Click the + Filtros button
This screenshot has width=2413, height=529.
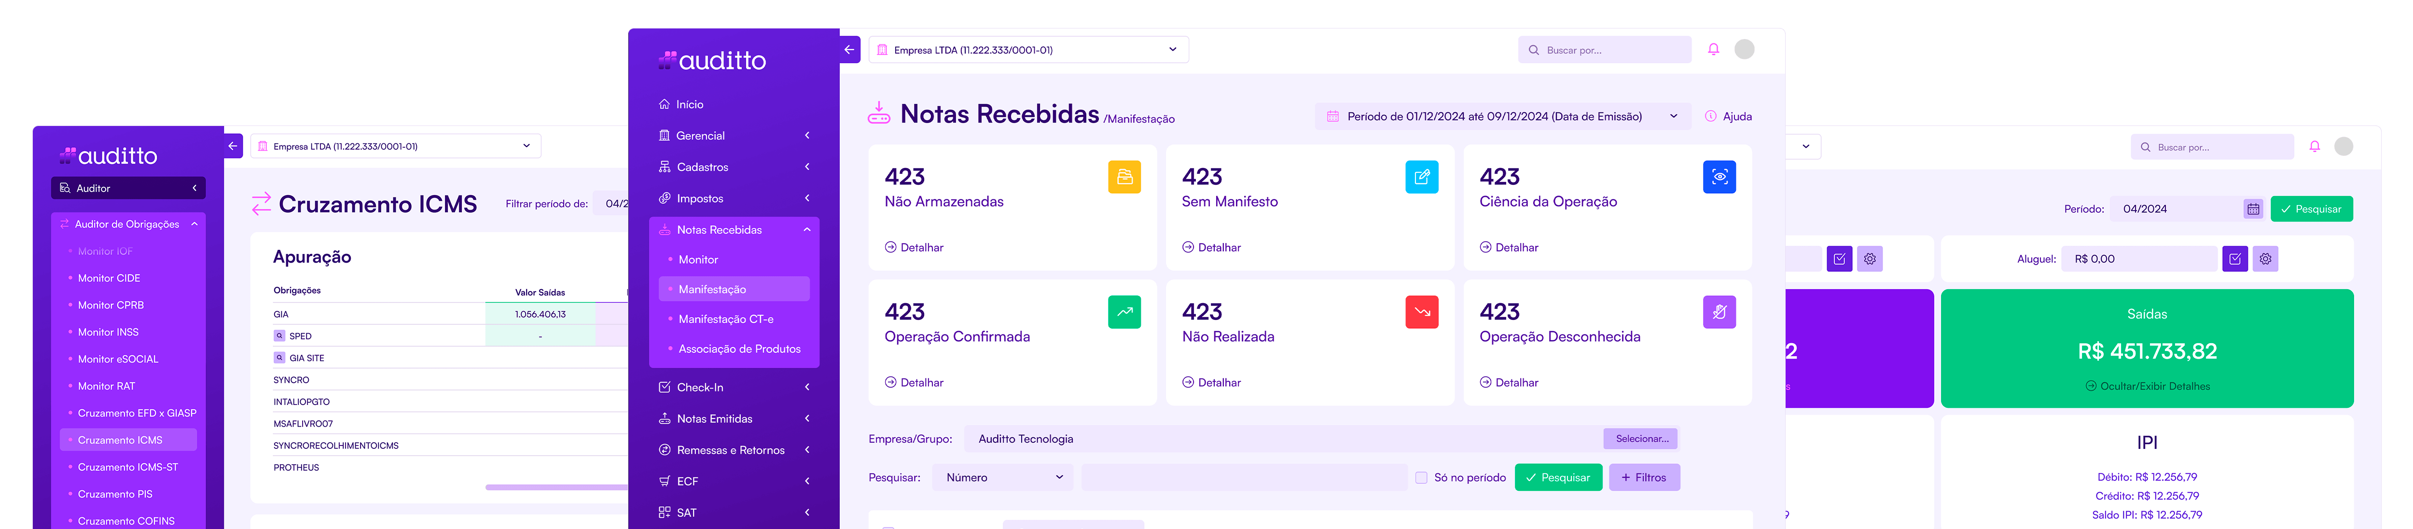click(1644, 477)
